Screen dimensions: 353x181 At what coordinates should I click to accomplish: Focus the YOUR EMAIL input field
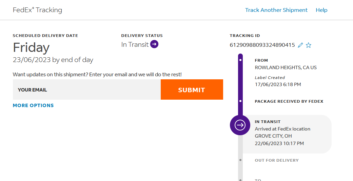pyautogui.click(x=87, y=90)
